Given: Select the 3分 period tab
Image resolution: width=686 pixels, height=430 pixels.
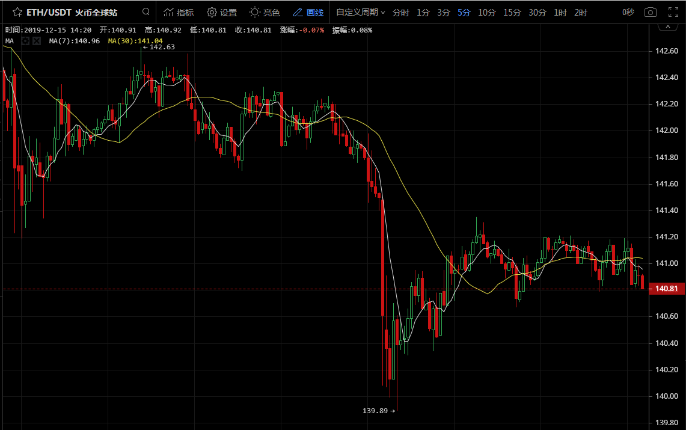Looking at the screenshot, I should [x=443, y=13].
